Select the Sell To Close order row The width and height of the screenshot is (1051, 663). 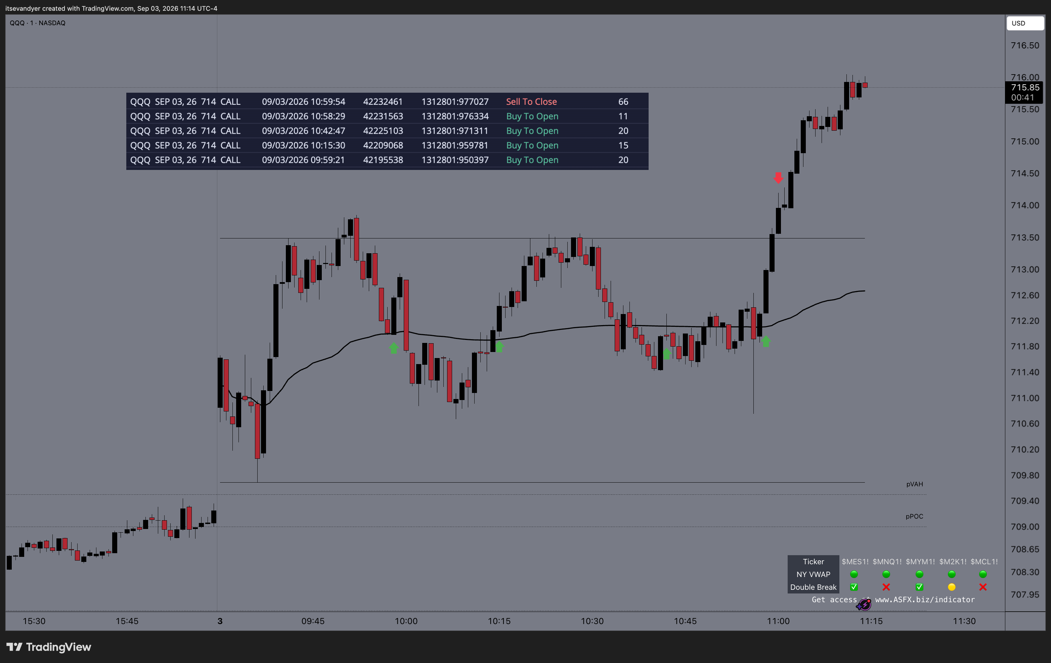tap(387, 102)
